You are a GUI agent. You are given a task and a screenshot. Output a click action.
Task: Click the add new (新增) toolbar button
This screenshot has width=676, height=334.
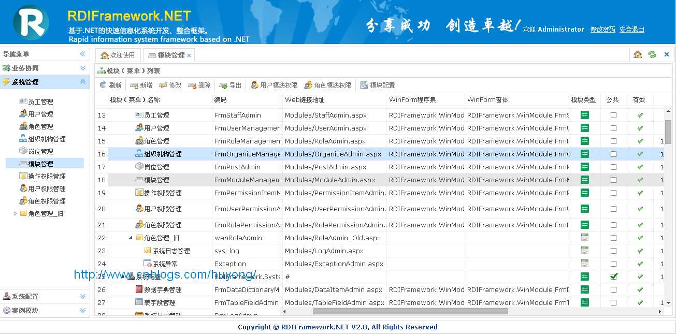[141, 85]
